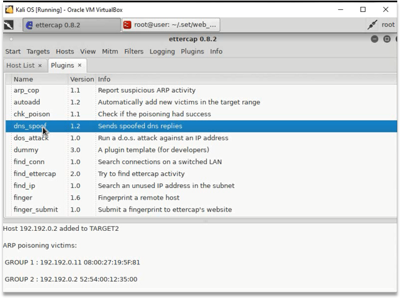Click GROUP 1 192.192.0.11 log entry

click(73, 263)
